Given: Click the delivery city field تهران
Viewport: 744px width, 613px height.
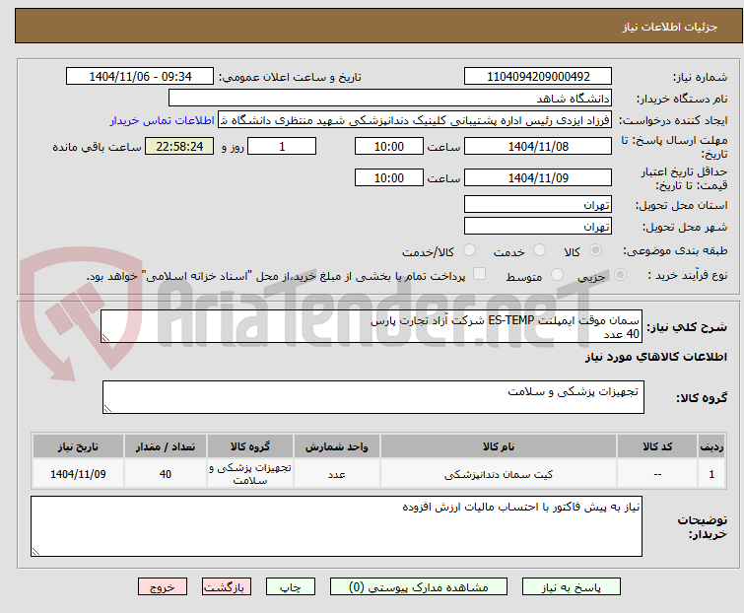Looking at the screenshot, I should (x=538, y=227).
